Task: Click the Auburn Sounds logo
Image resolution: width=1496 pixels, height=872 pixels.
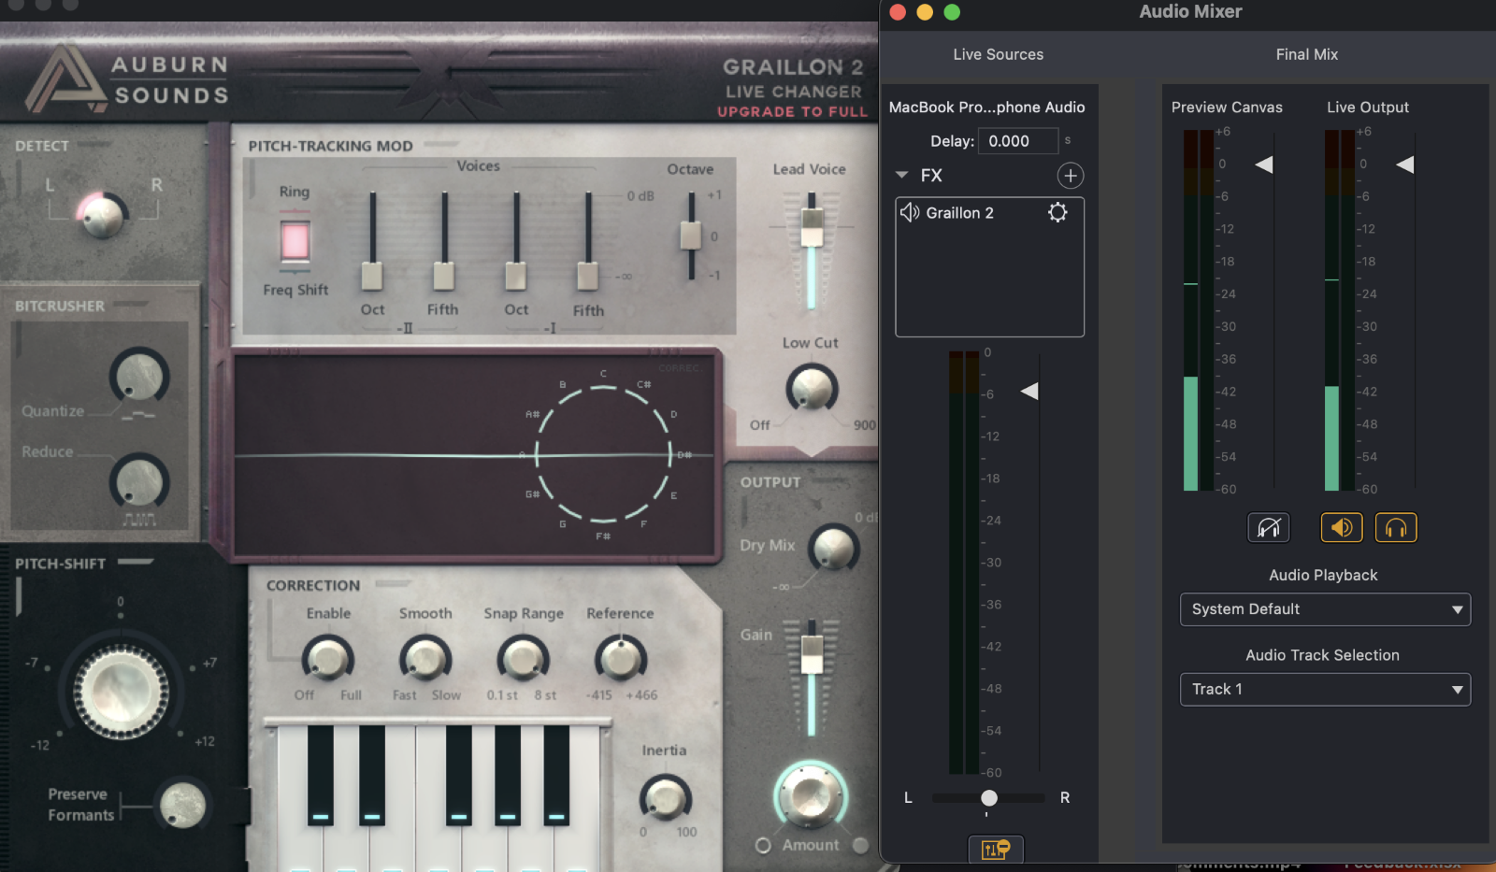Action: (x=126, y=79)
